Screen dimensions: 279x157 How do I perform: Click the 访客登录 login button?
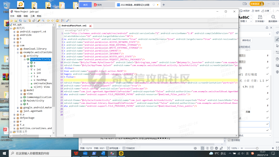[x=254, y=4]
